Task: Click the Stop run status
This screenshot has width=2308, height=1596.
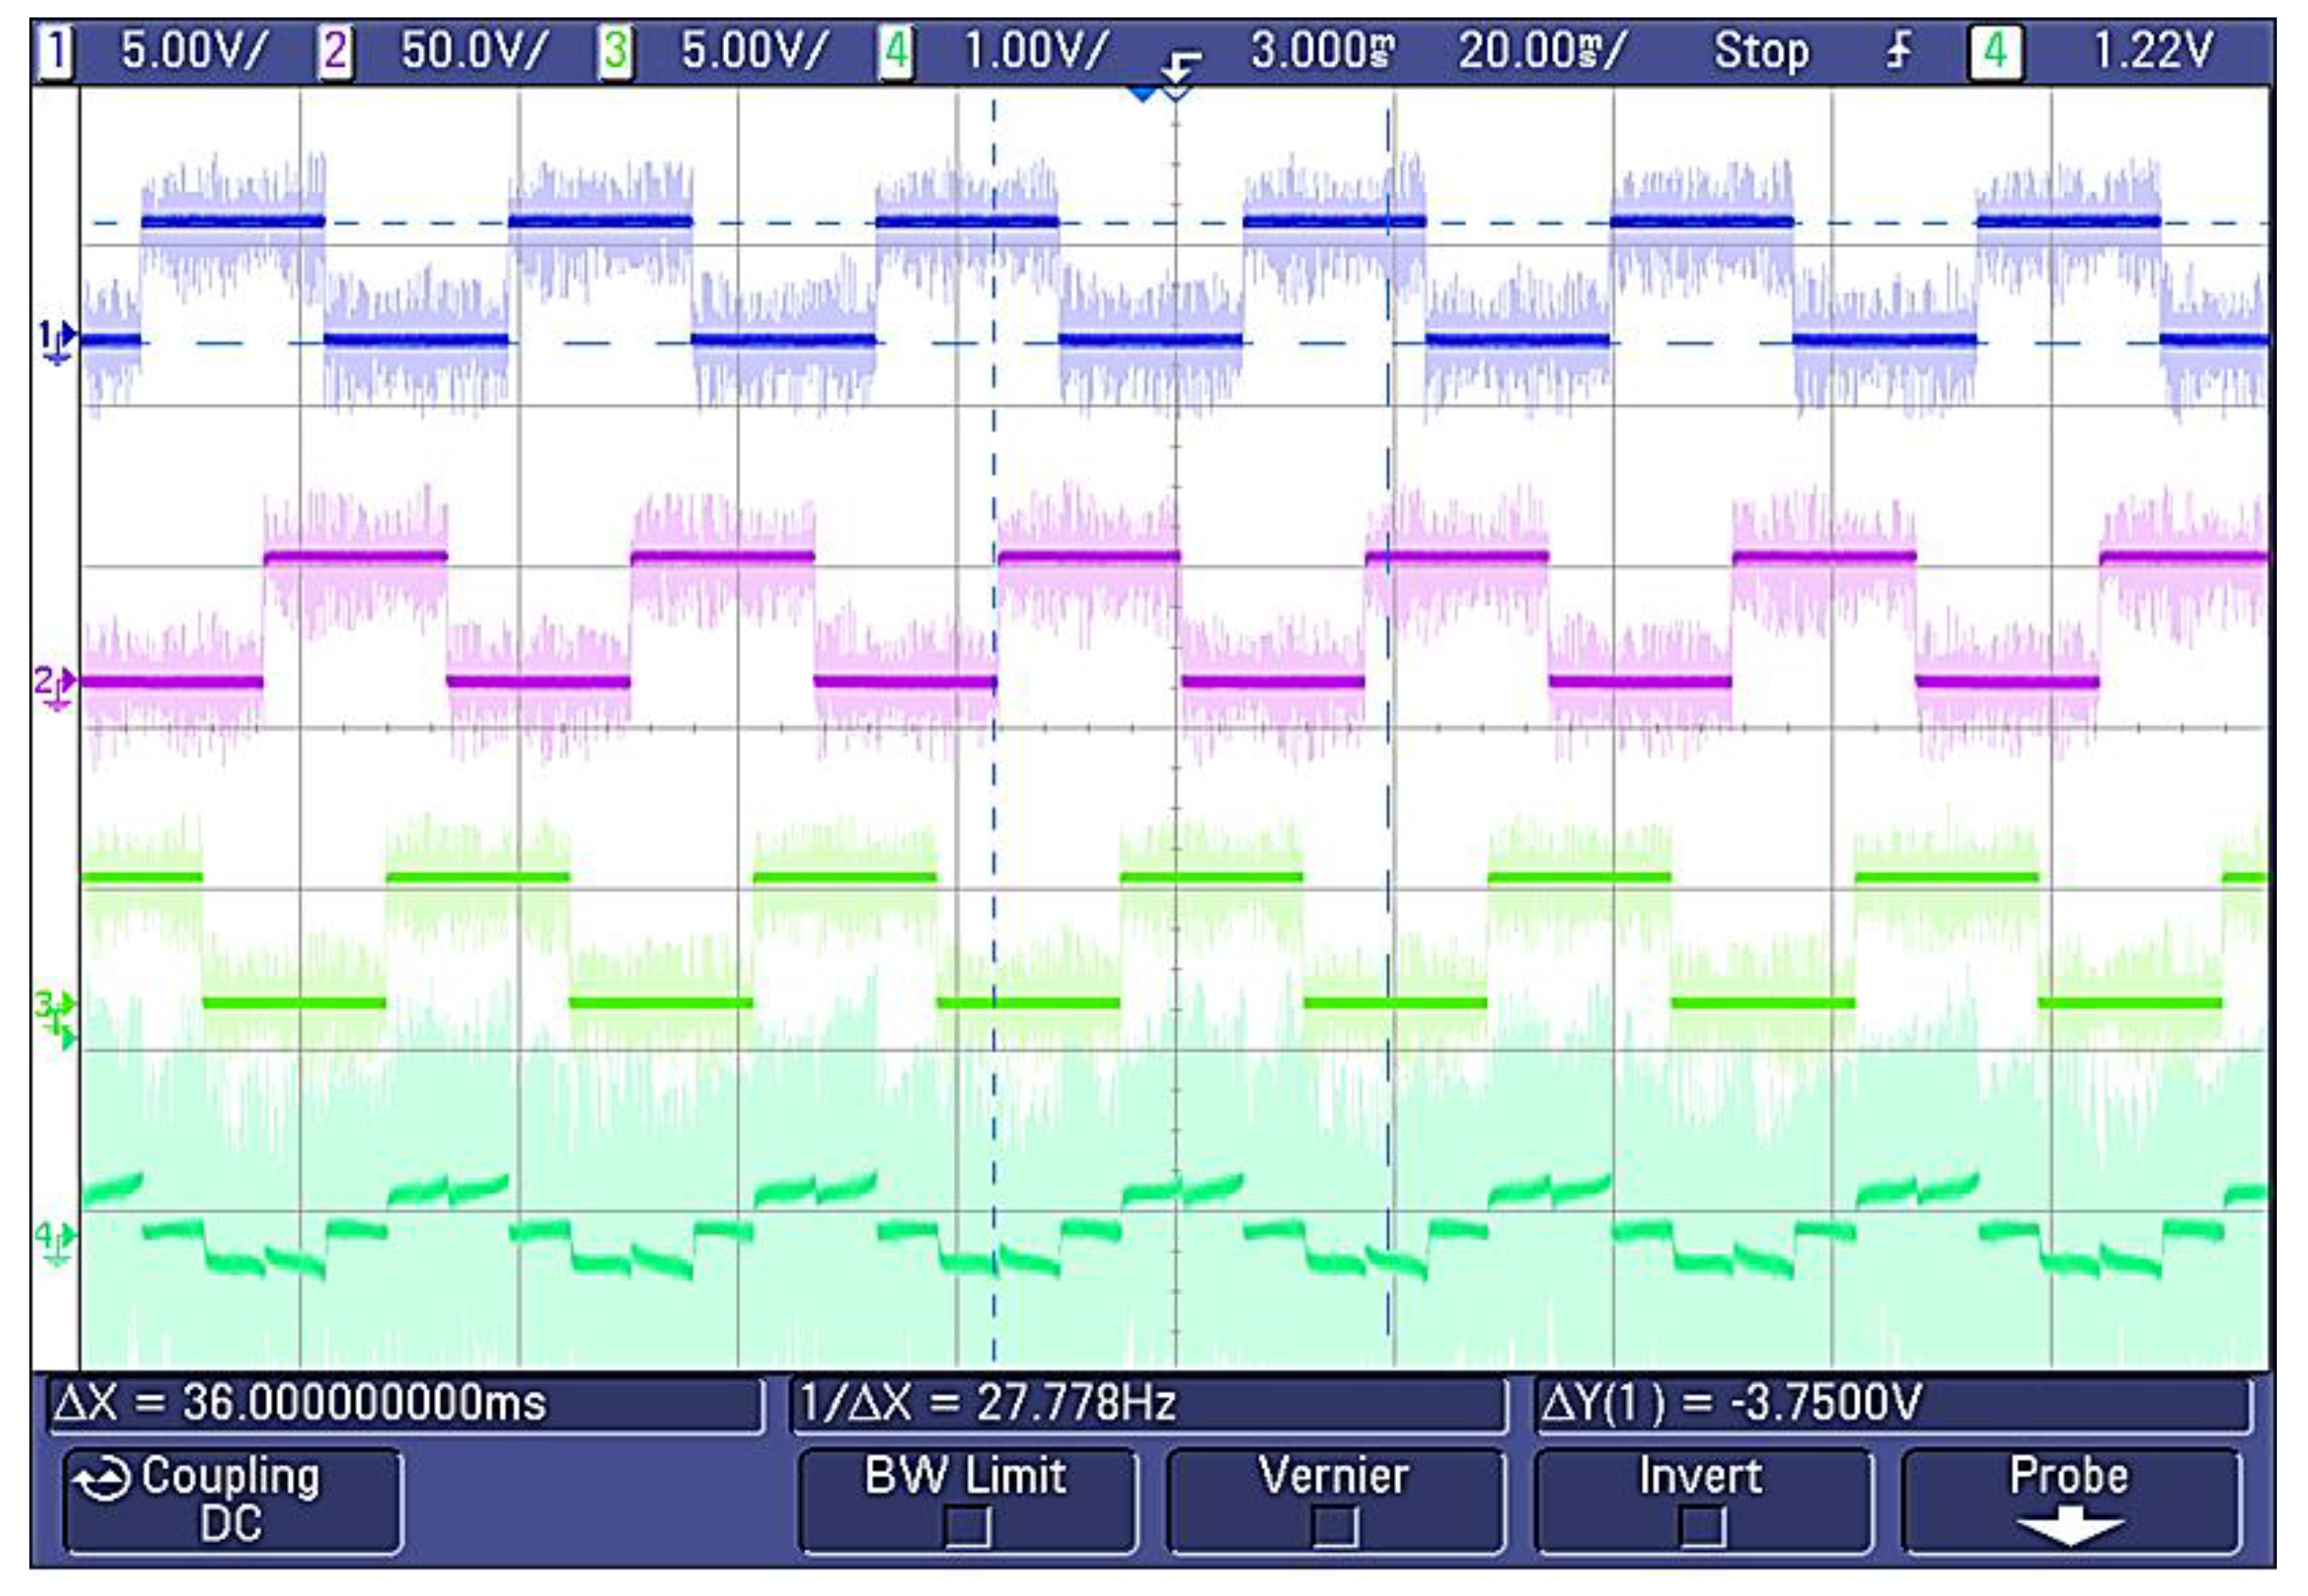Action: (1761, 51)
